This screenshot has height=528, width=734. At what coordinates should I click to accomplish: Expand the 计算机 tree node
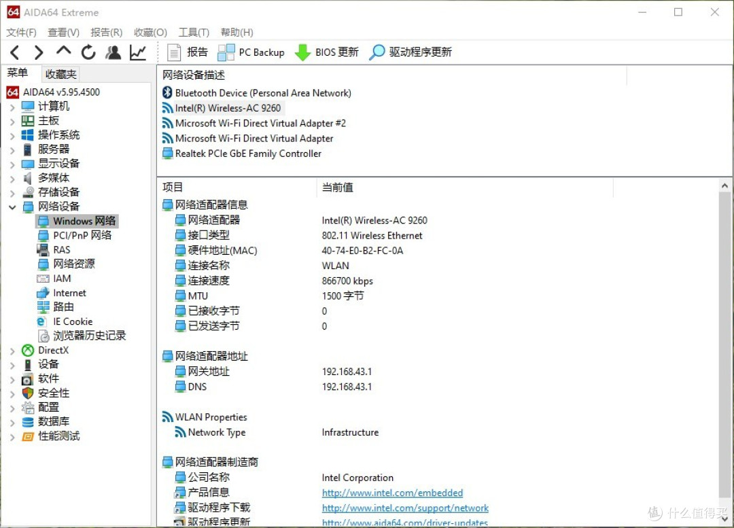tap(13, 107)
